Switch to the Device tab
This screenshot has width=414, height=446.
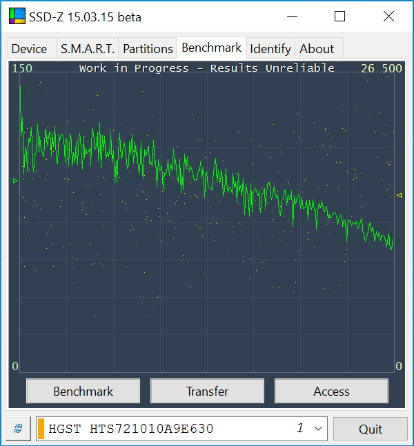32,48
